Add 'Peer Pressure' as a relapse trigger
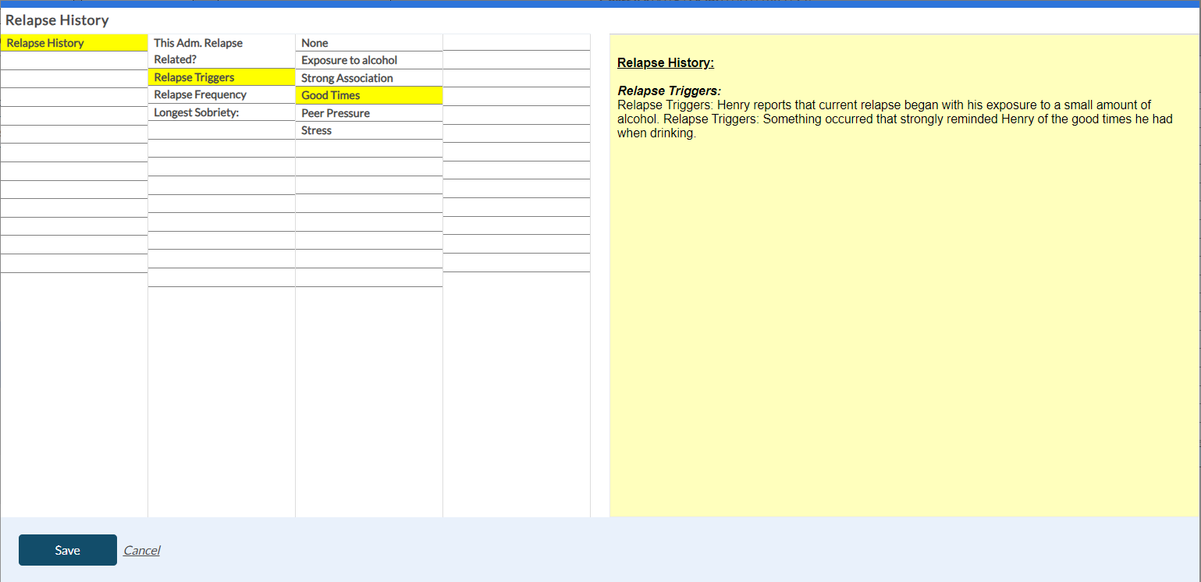1201x582 pixels. point(336,113)
